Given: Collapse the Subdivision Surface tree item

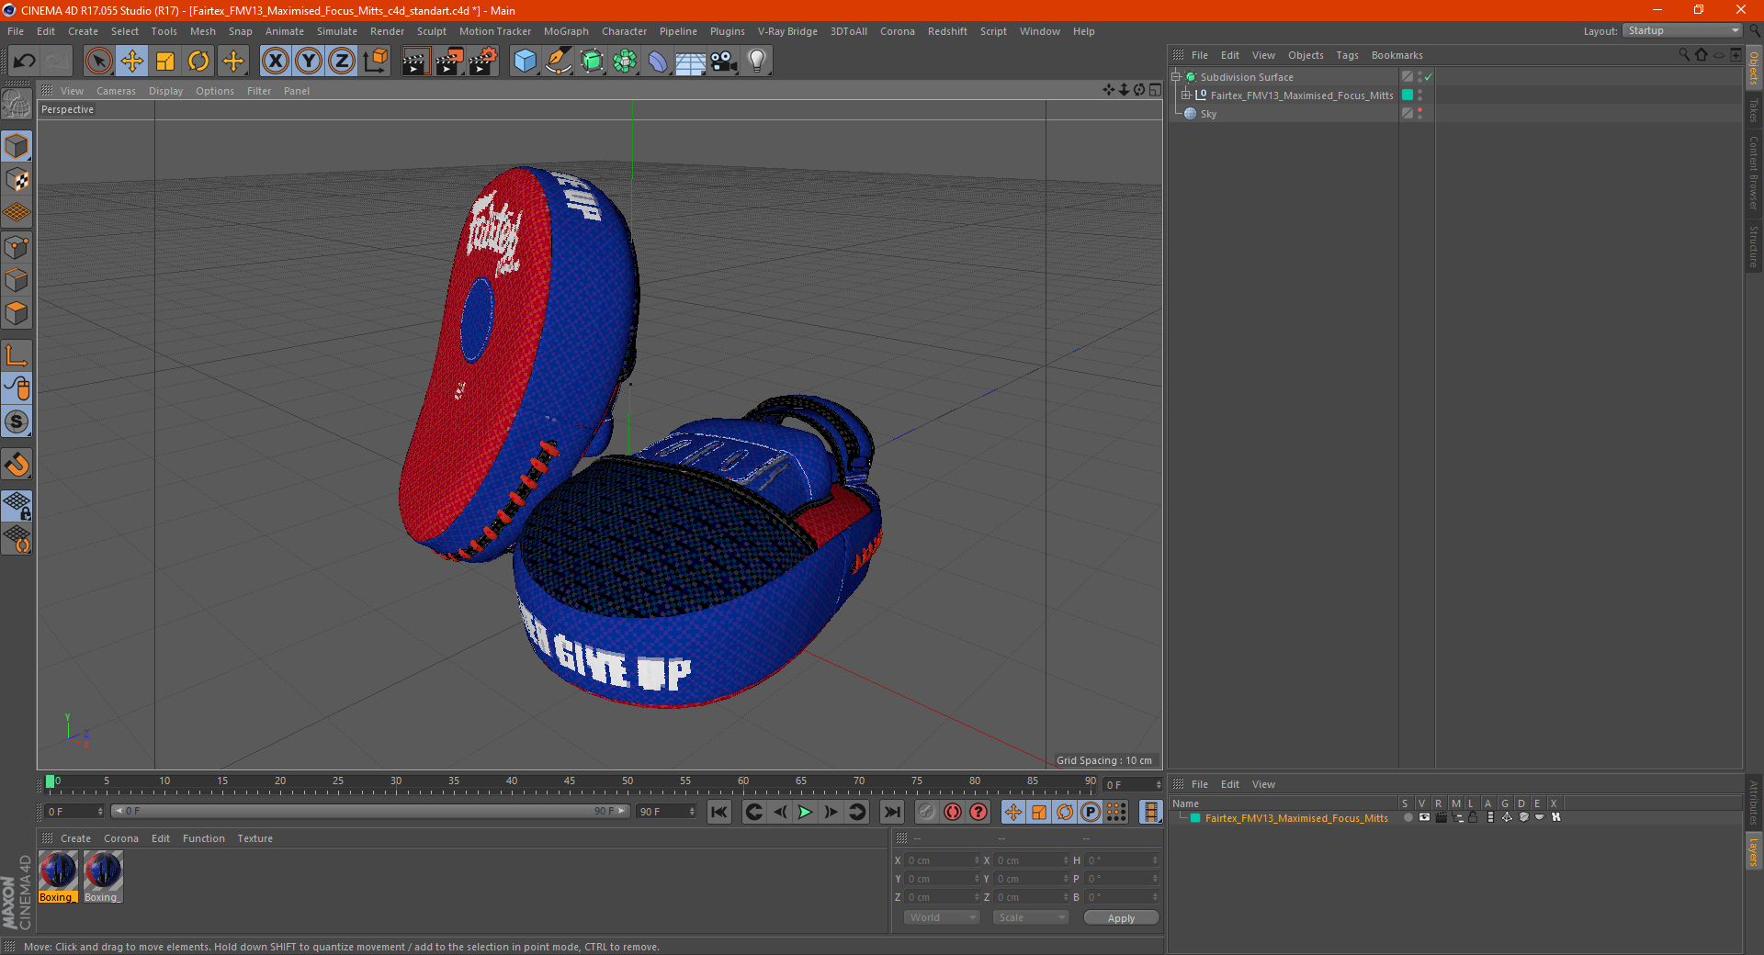Looking at the screenshot, I should click(x=1175, y=77).
